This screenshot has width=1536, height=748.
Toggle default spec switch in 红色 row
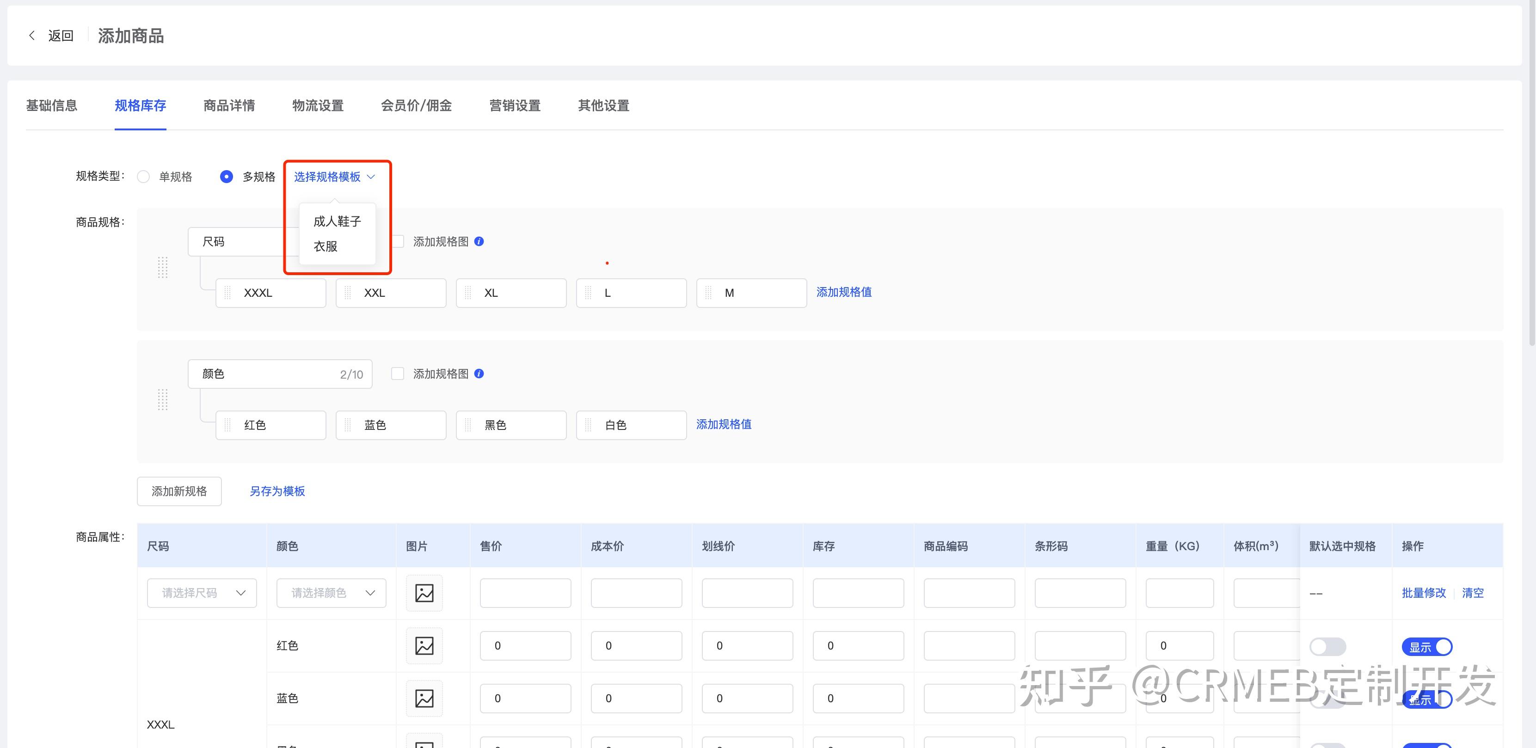(1327, 647)
